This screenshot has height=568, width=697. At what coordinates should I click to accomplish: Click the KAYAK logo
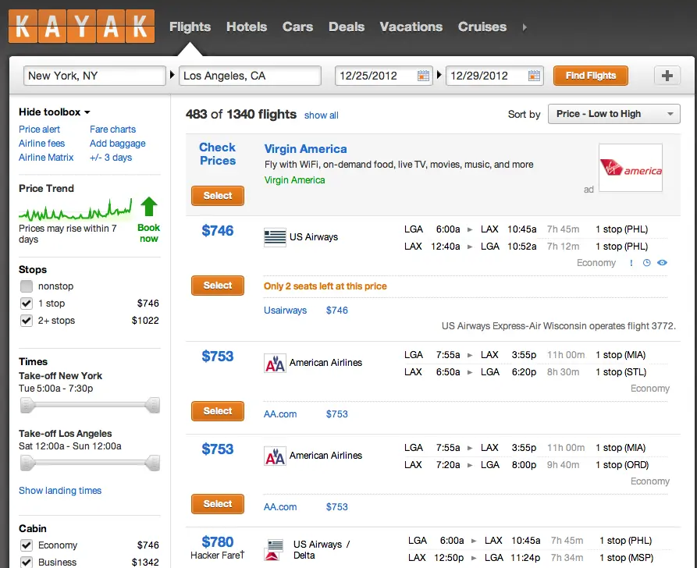pyautogui.click(x=81, y=27)
